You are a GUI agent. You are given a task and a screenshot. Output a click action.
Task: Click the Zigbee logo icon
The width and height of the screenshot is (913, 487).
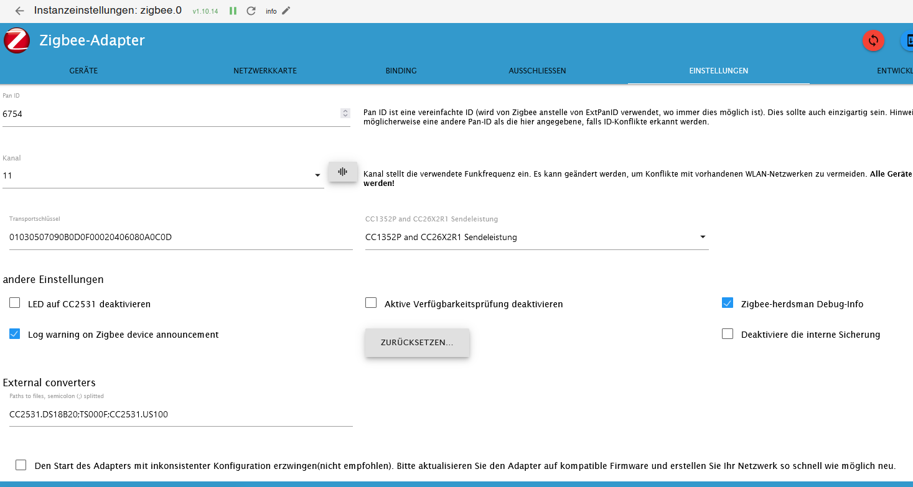17,40
